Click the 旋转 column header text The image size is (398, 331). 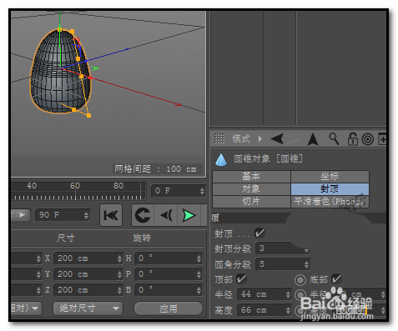coord(142,238)
